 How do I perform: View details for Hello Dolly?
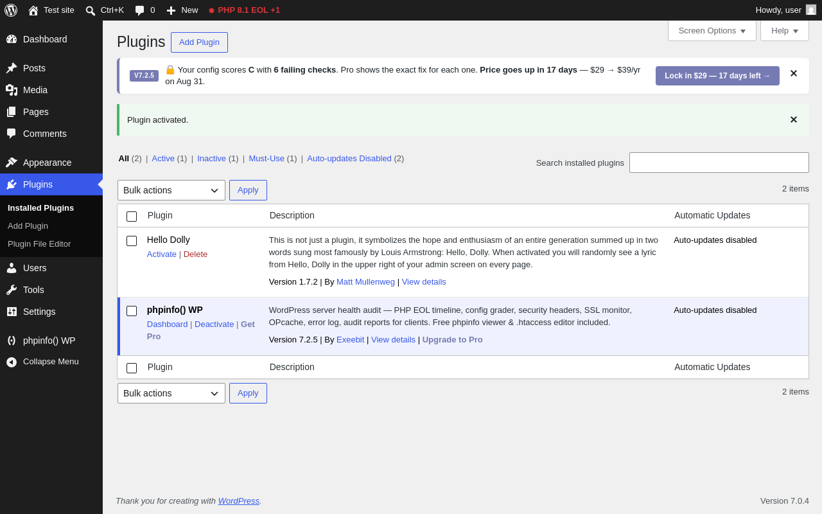pos(424,282)
